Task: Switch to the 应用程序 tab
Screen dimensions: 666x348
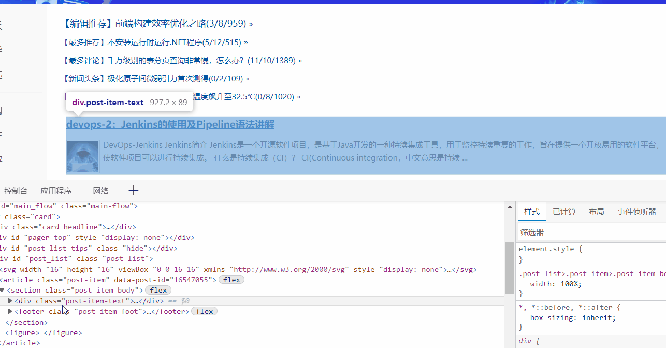Action: (56, 191)
